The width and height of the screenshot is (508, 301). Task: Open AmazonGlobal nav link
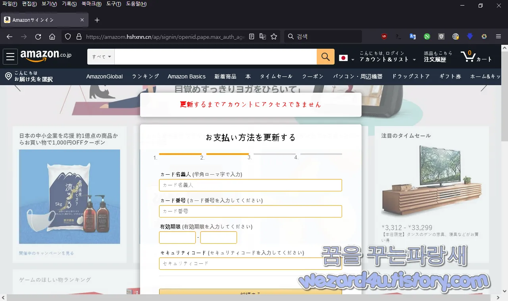point(104,76)
